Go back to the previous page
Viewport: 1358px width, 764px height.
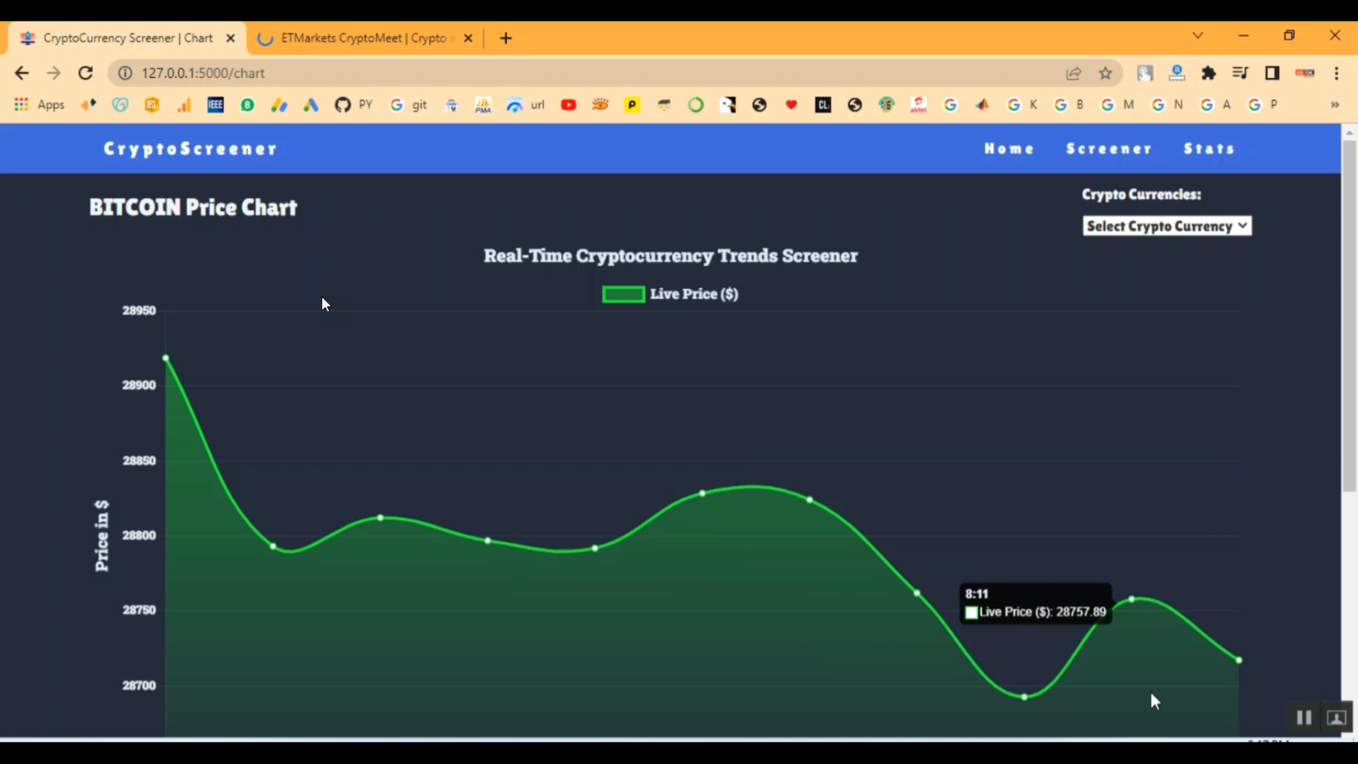pyautogui.click(x=22, y=73)
